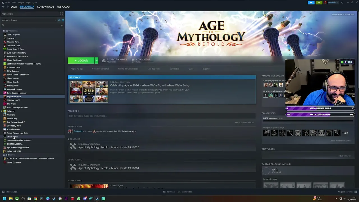Image resolution: width=359 pixels, height=202 pixels.
Task: Go to the COMUNIDADE tab
Action: tap(45, 7)
